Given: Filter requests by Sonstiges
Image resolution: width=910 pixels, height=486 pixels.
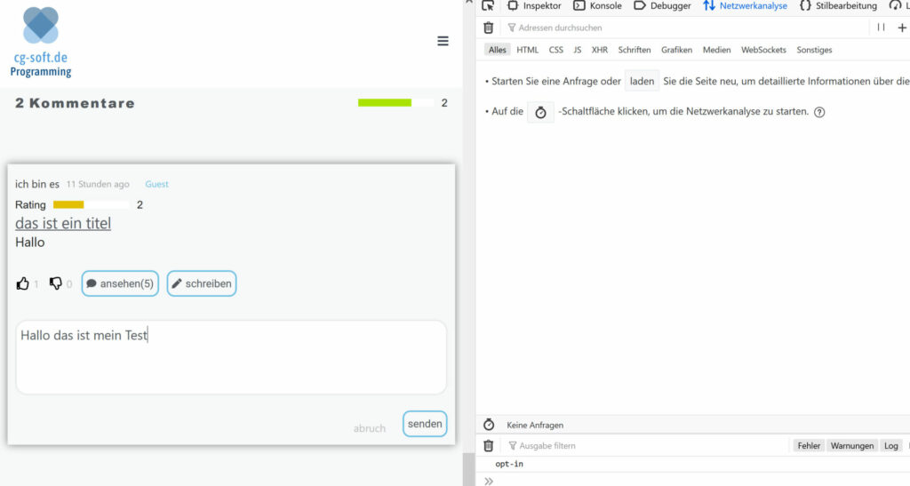Looking at the screenshot, I should (x=814, y=50).
